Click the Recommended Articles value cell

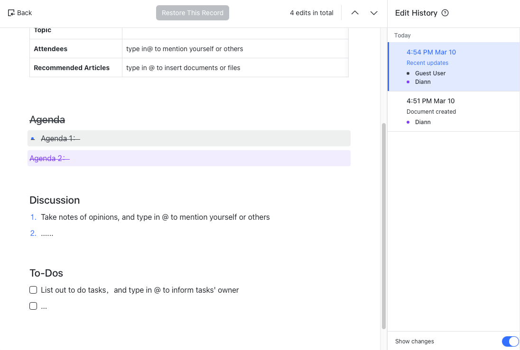point(235,68)
